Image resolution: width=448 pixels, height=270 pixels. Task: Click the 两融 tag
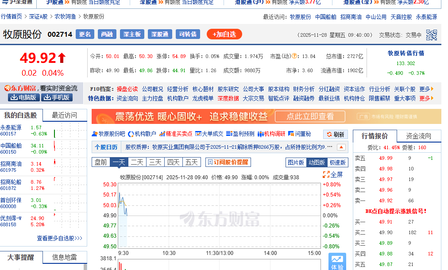[x=107, y=34]
